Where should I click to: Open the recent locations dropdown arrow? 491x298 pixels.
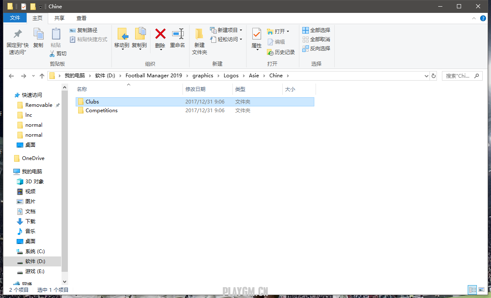click(33, 76)
